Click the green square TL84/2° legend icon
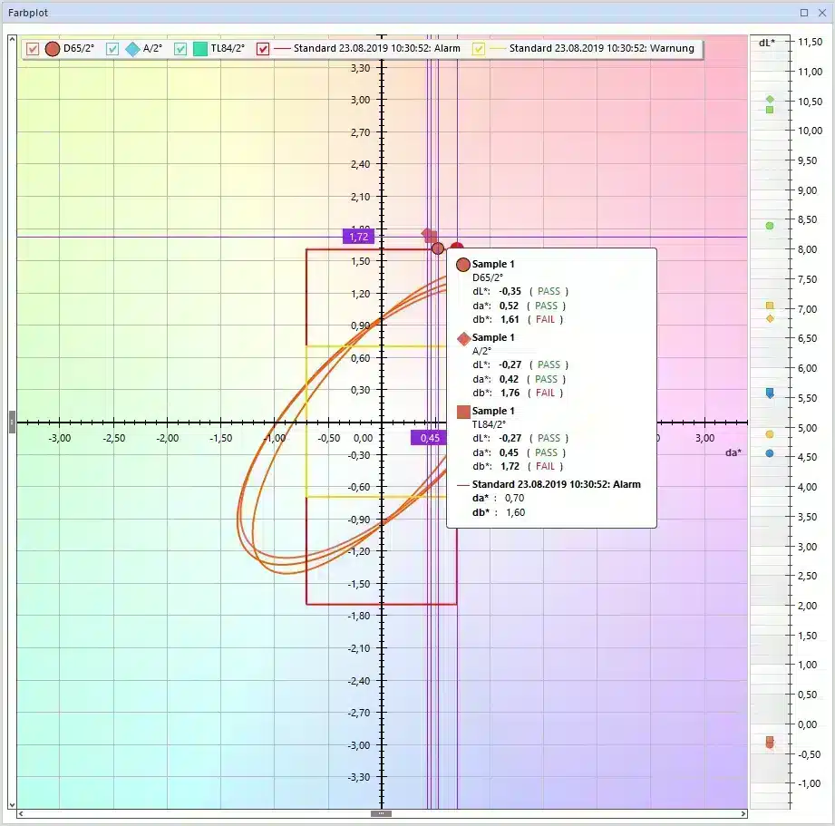The image size is (835, 826). click(x=200, y=49)
